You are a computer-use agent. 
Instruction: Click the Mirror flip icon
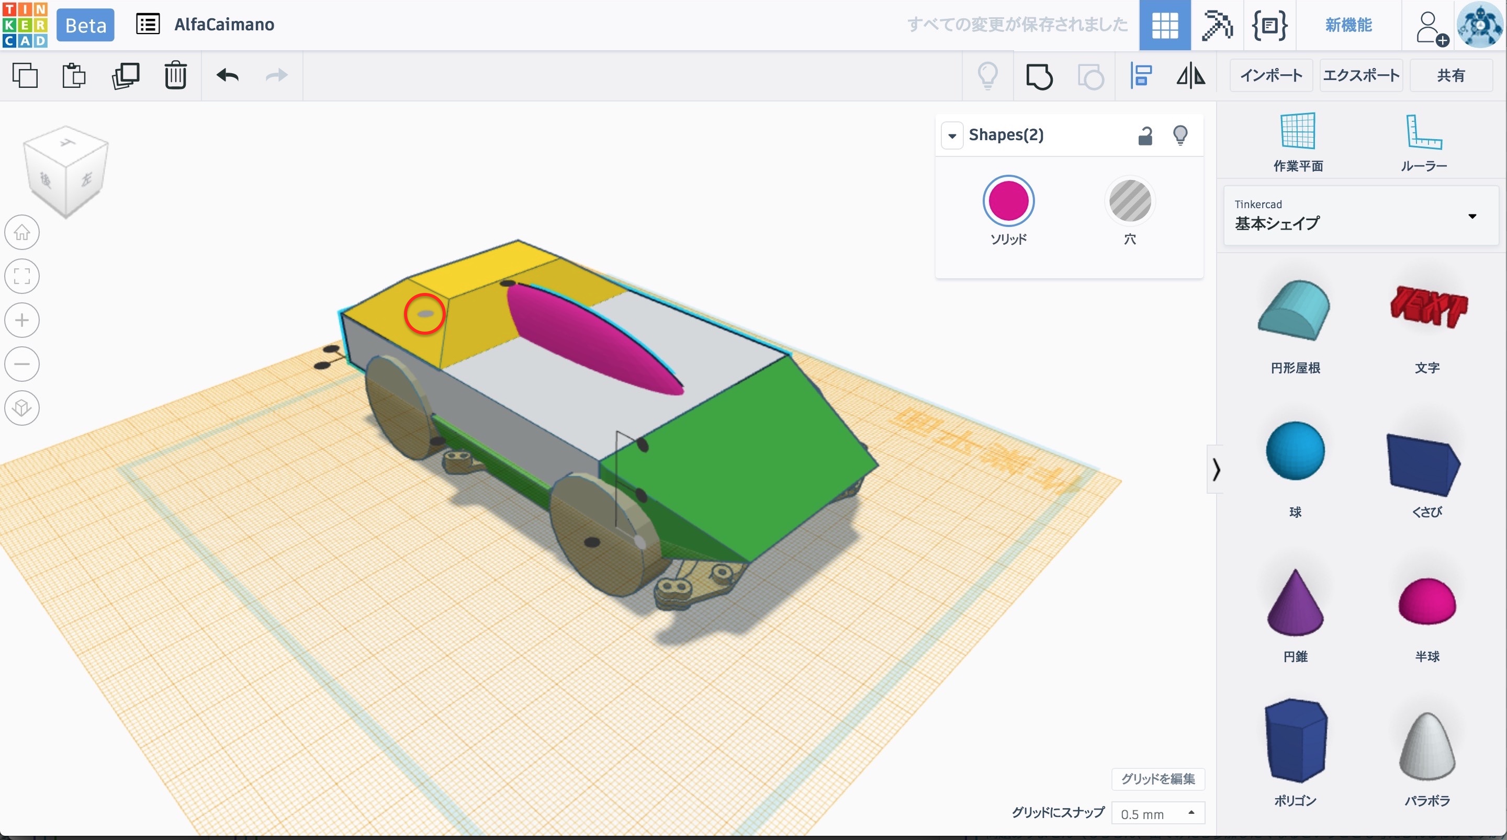pos(1190,75)
